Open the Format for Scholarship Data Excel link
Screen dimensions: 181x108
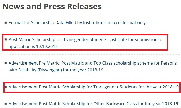(x=77, y=22)
